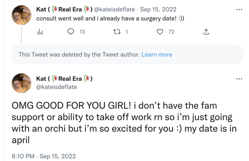249x161 pixels.
Task: Click @kateisdeflate handle under the lower tweet name
Action: [57, 87]
